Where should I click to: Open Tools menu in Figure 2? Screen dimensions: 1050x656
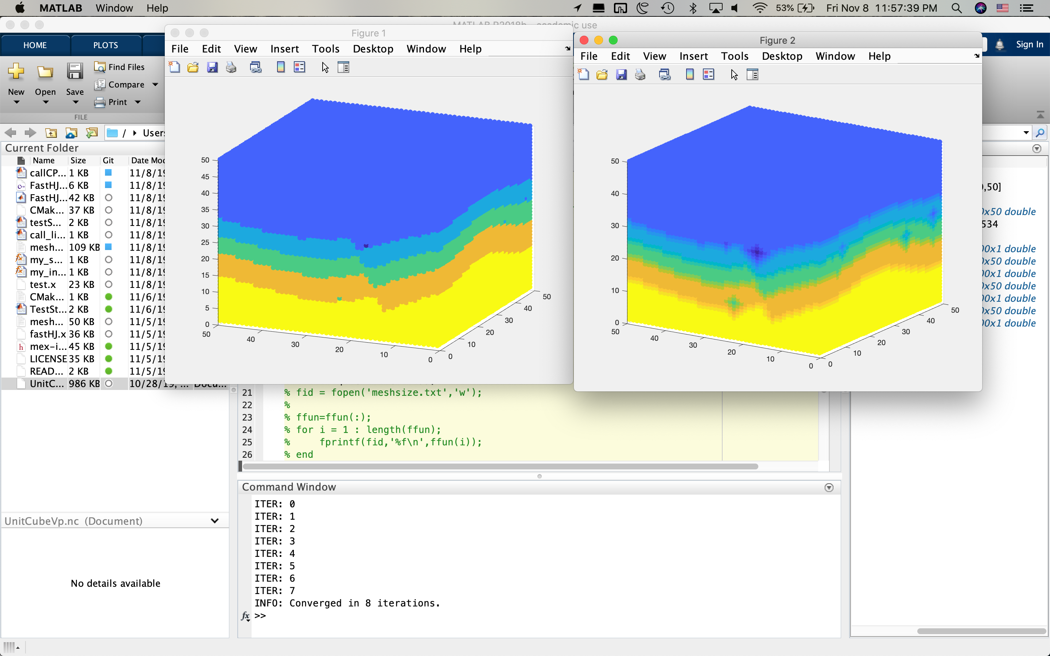[734, 56]
